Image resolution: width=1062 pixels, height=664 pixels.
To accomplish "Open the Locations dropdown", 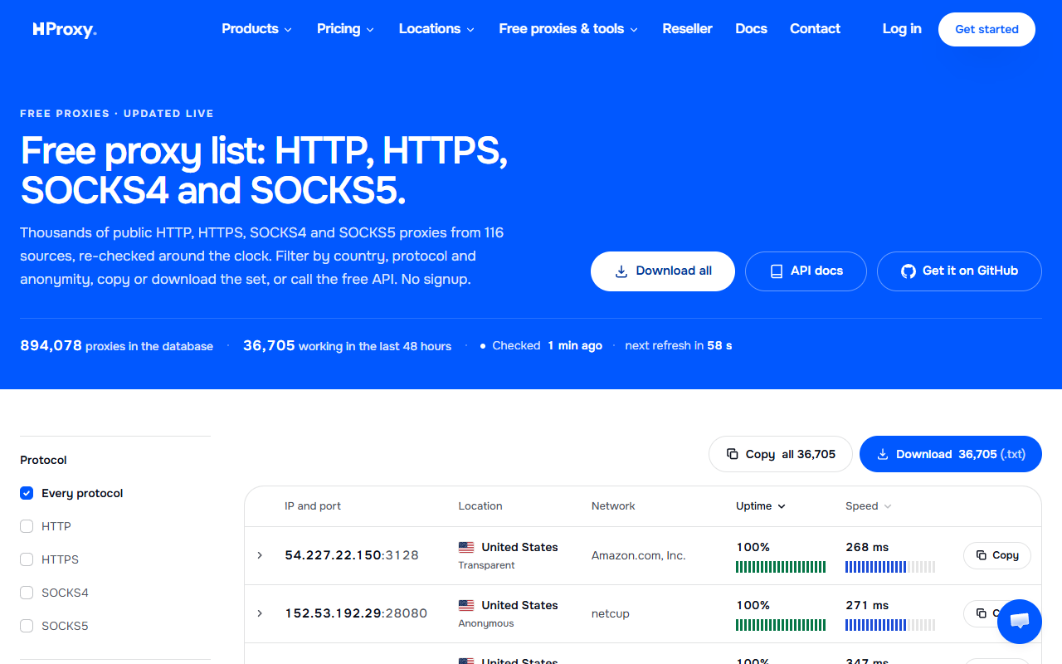I will (436, 29).
